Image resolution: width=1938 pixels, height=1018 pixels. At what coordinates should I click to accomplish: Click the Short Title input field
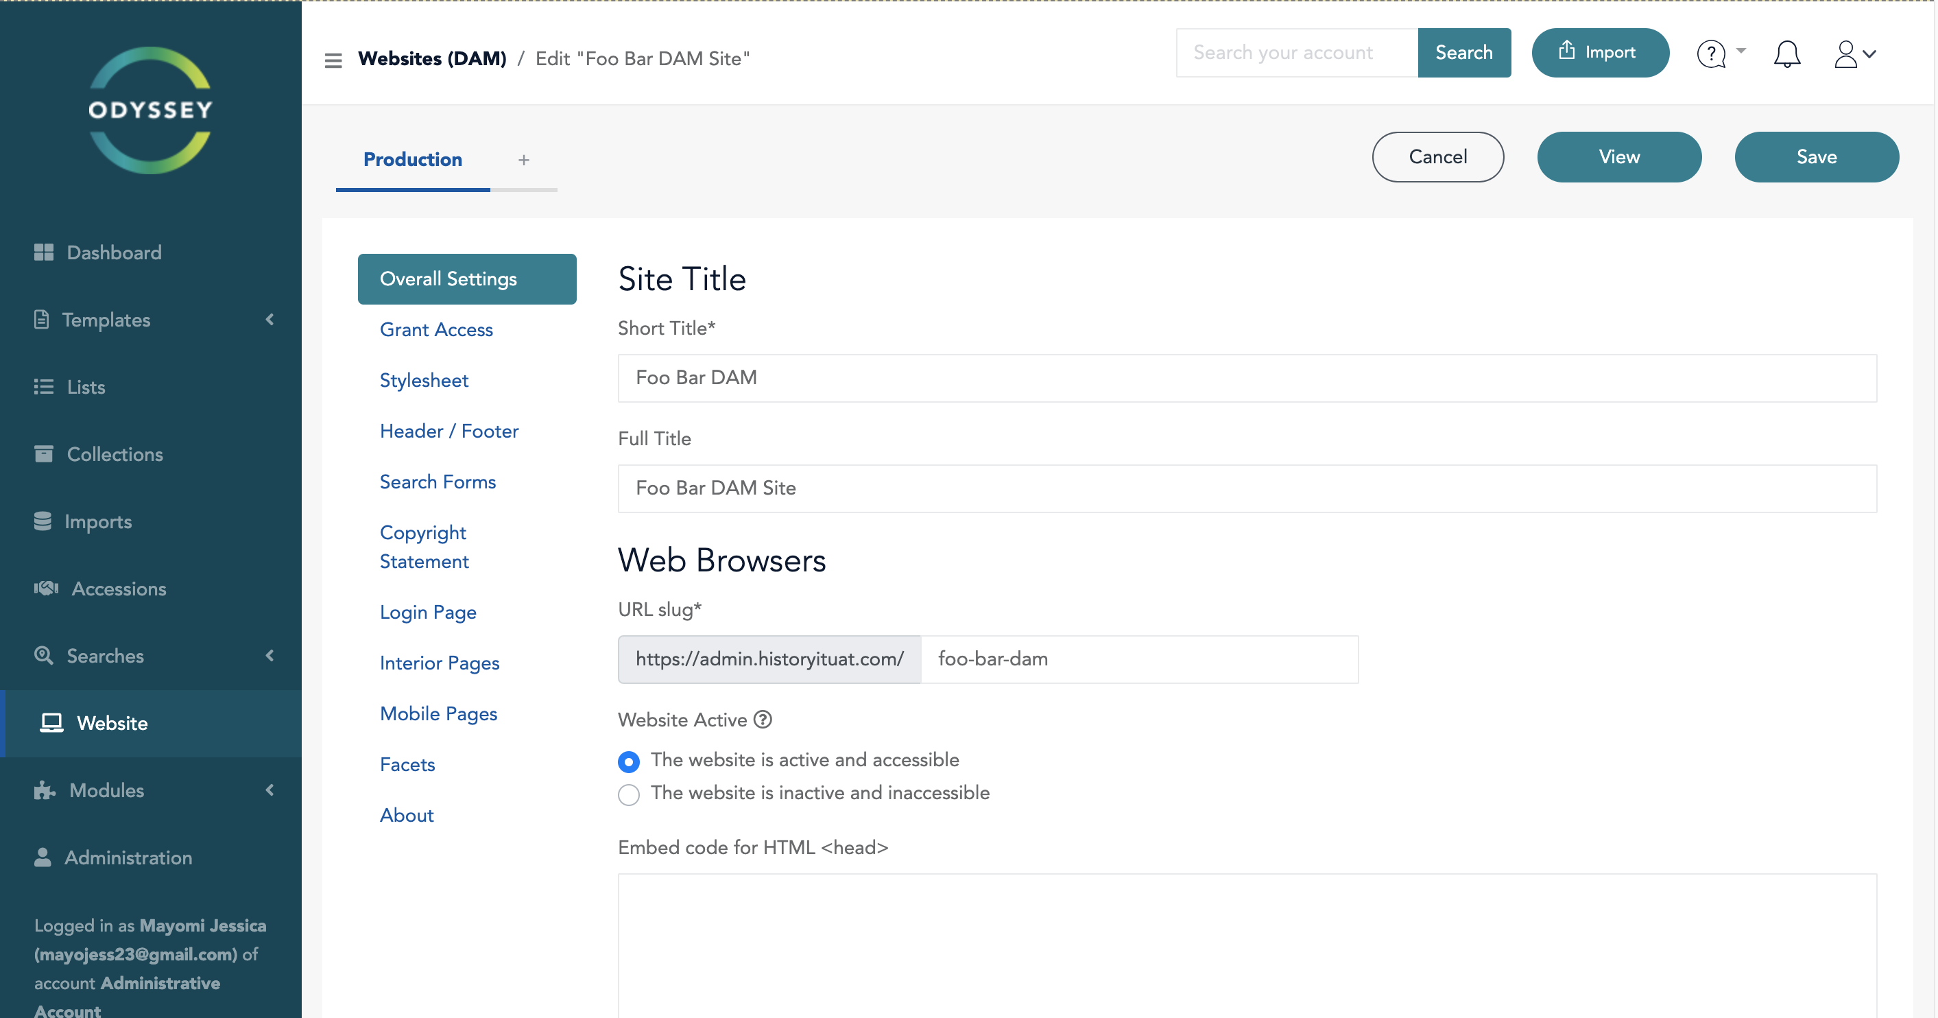coord(1247,378)
